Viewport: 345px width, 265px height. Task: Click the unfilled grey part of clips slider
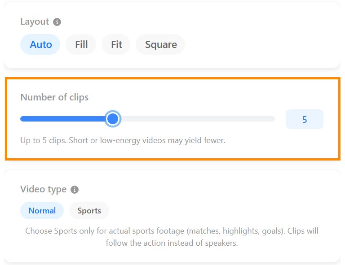[x=198, y=119]
